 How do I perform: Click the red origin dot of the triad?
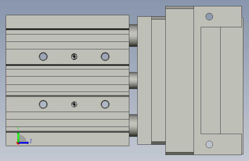click(x=18, y=143)
